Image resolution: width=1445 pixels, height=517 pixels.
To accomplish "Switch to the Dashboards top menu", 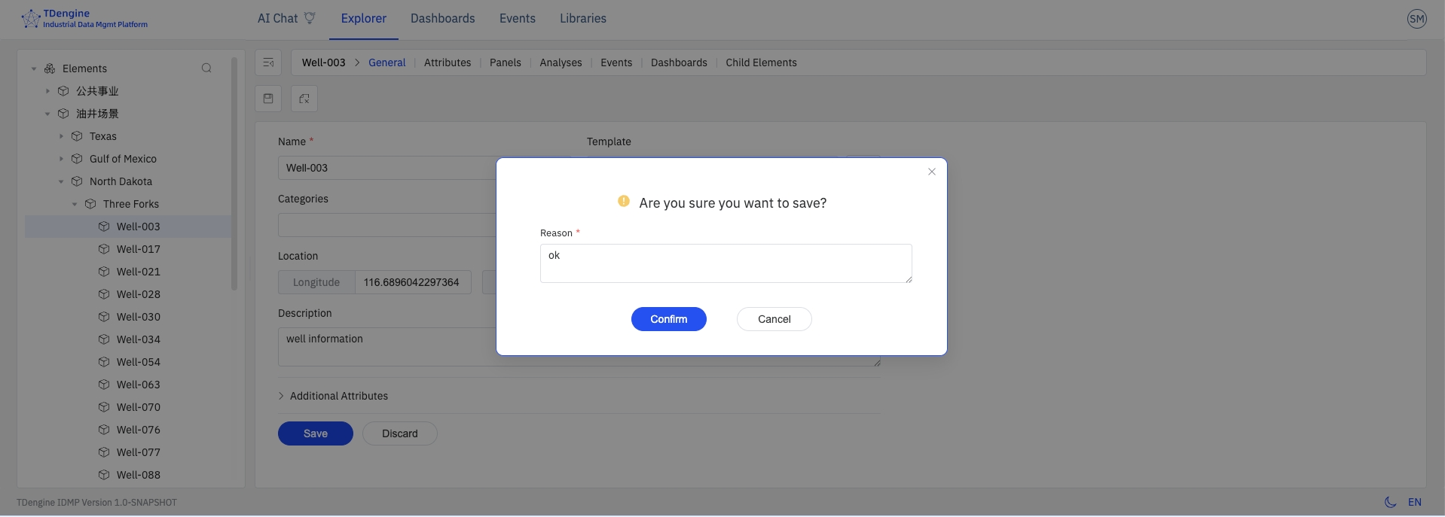I will click(442, 19).
